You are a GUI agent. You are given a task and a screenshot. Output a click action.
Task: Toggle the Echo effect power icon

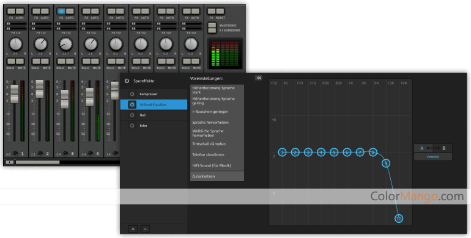pyautogui.click(x=132, y=126)
